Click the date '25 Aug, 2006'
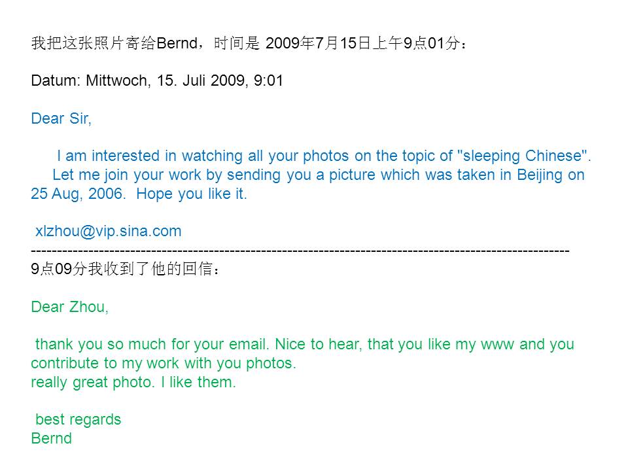628x471 pixels. pos(78,194)
